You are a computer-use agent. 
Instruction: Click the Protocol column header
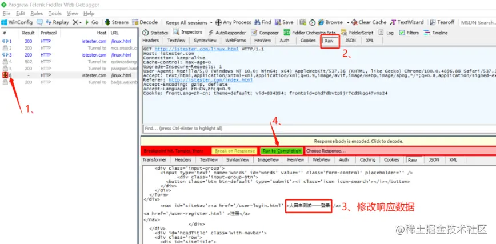tap(49, 33)
